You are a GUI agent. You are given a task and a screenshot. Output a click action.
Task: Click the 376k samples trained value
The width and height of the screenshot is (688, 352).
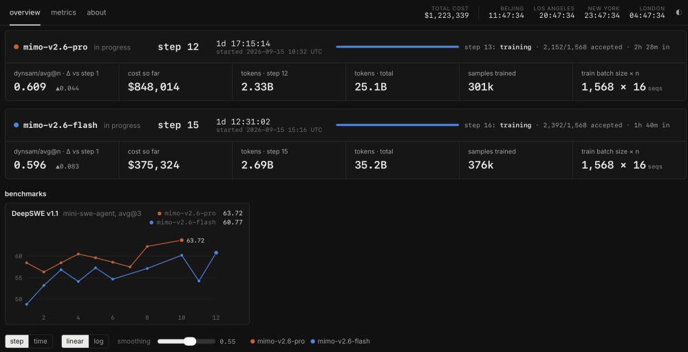[481, 165]
